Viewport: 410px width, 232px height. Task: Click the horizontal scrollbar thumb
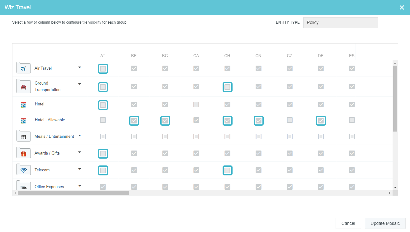[73, 193]
